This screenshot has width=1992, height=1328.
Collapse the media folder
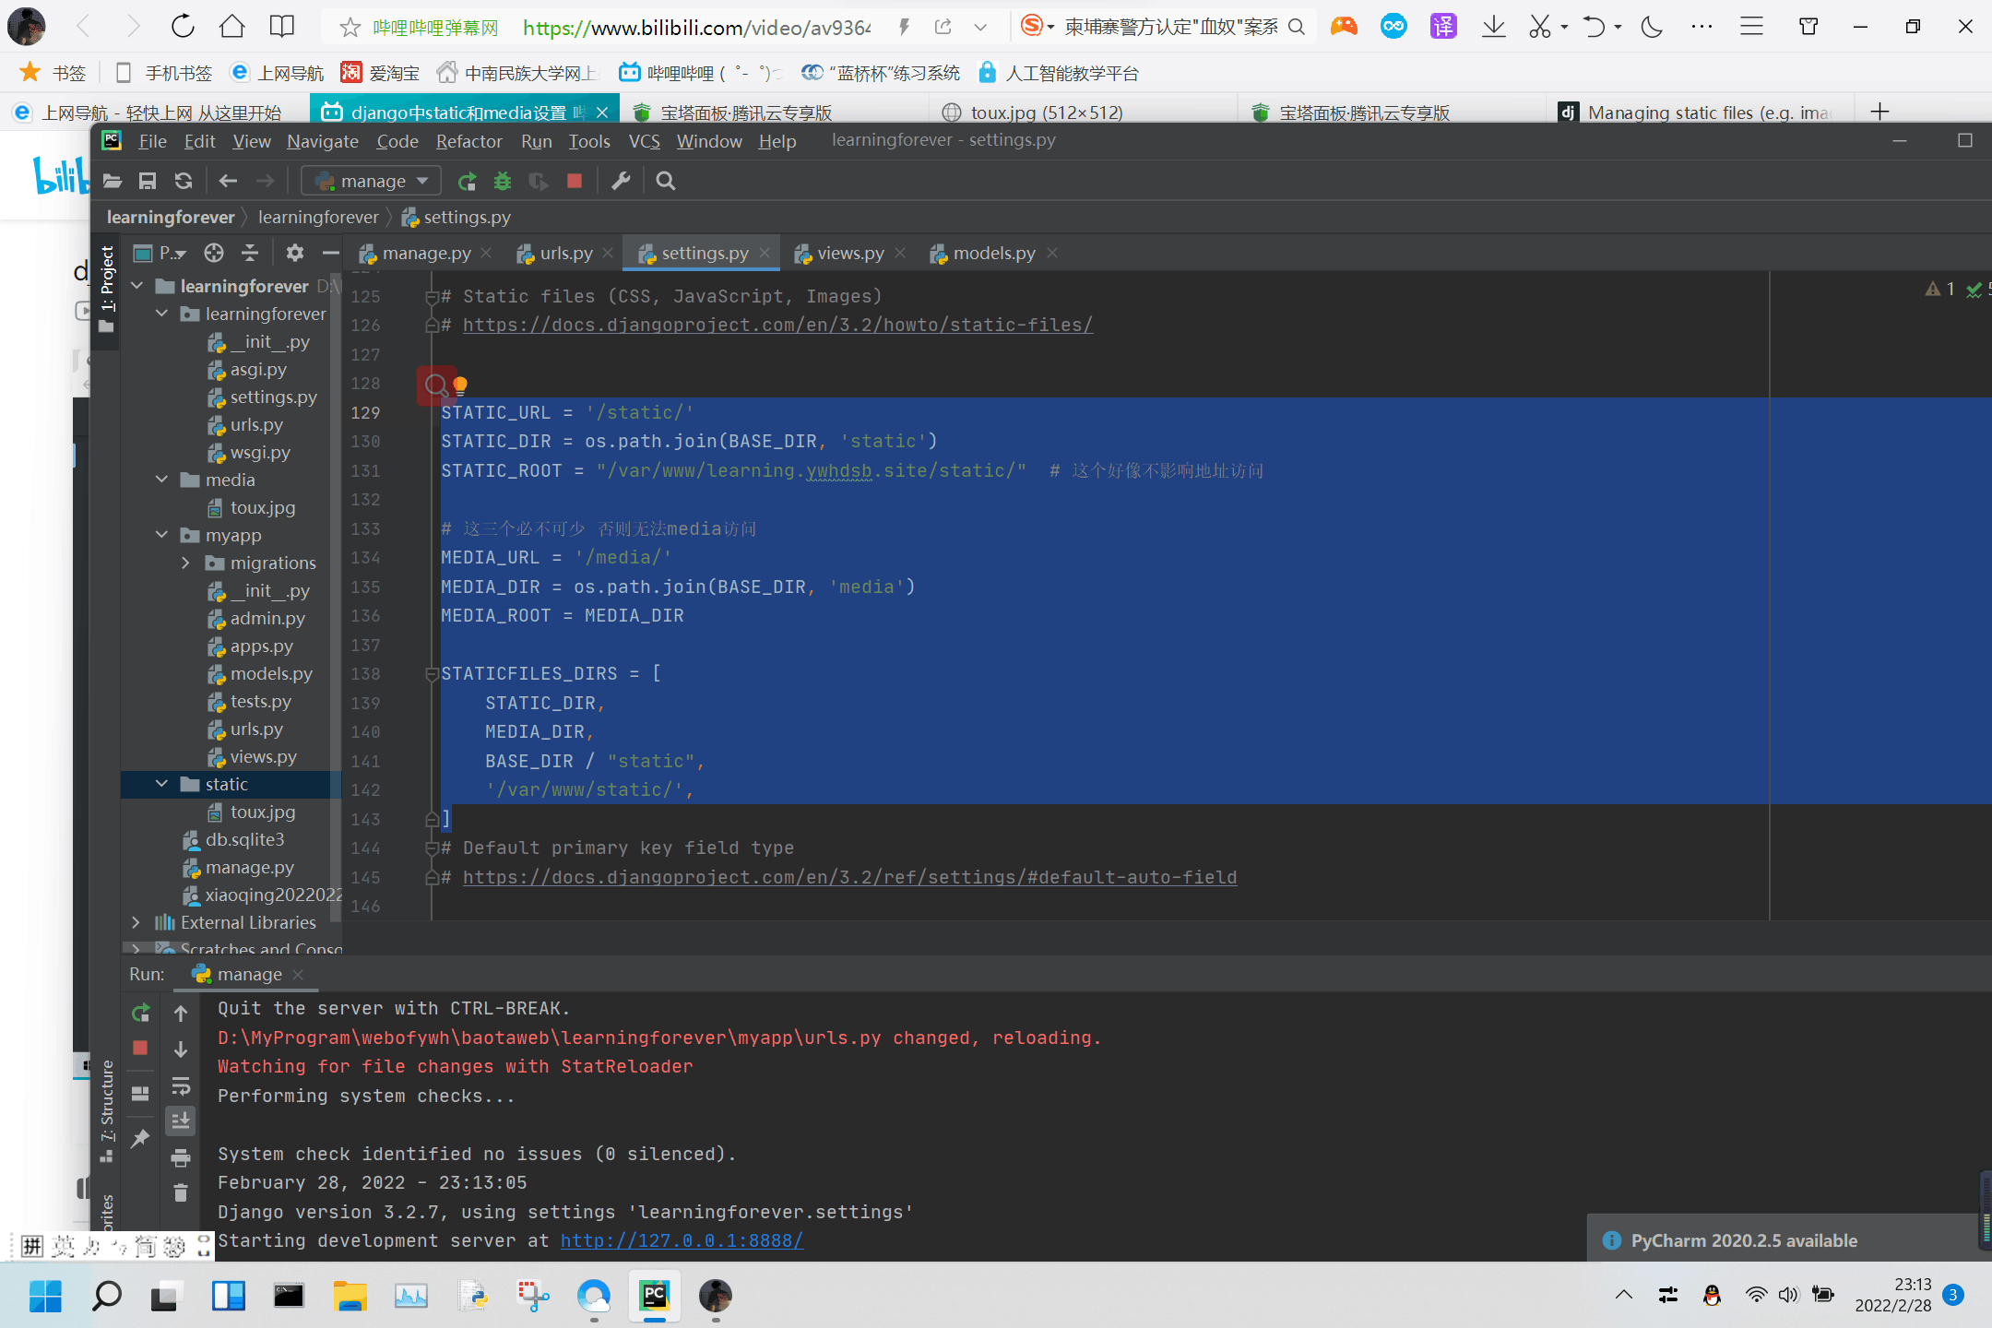(x=162, y=480)
